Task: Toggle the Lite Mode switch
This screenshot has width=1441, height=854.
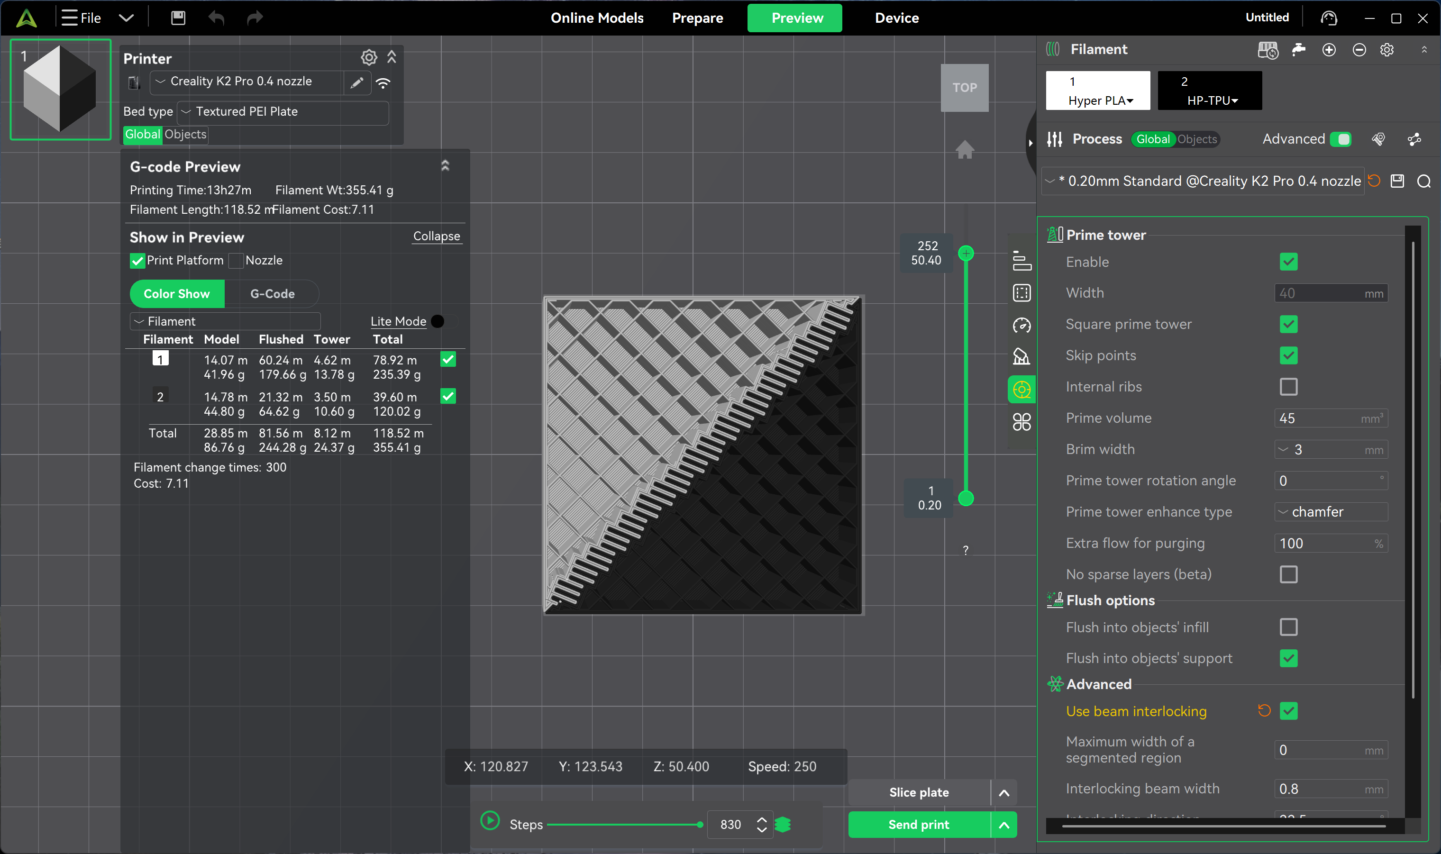Action: 444,321
